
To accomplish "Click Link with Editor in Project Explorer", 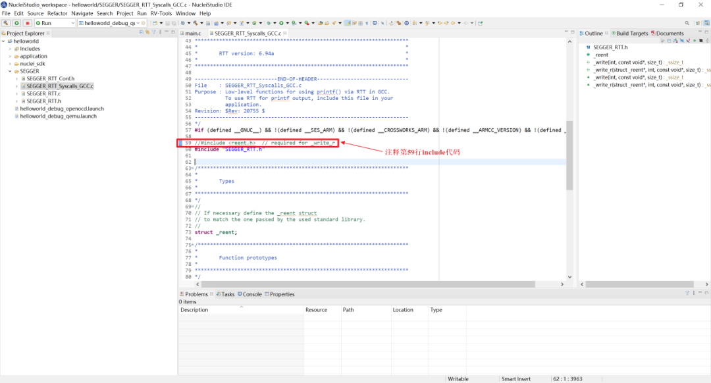I will tap(147, 33).
